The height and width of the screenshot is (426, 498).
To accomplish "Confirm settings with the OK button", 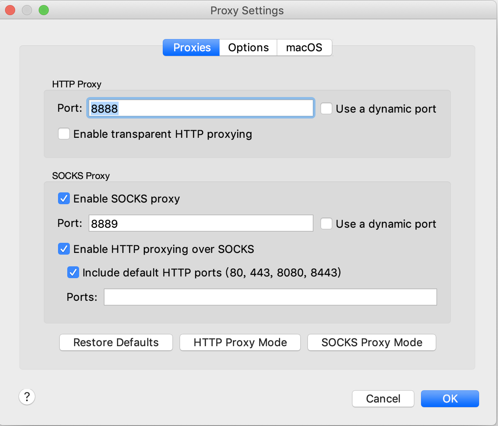I will tap(450, 399).
